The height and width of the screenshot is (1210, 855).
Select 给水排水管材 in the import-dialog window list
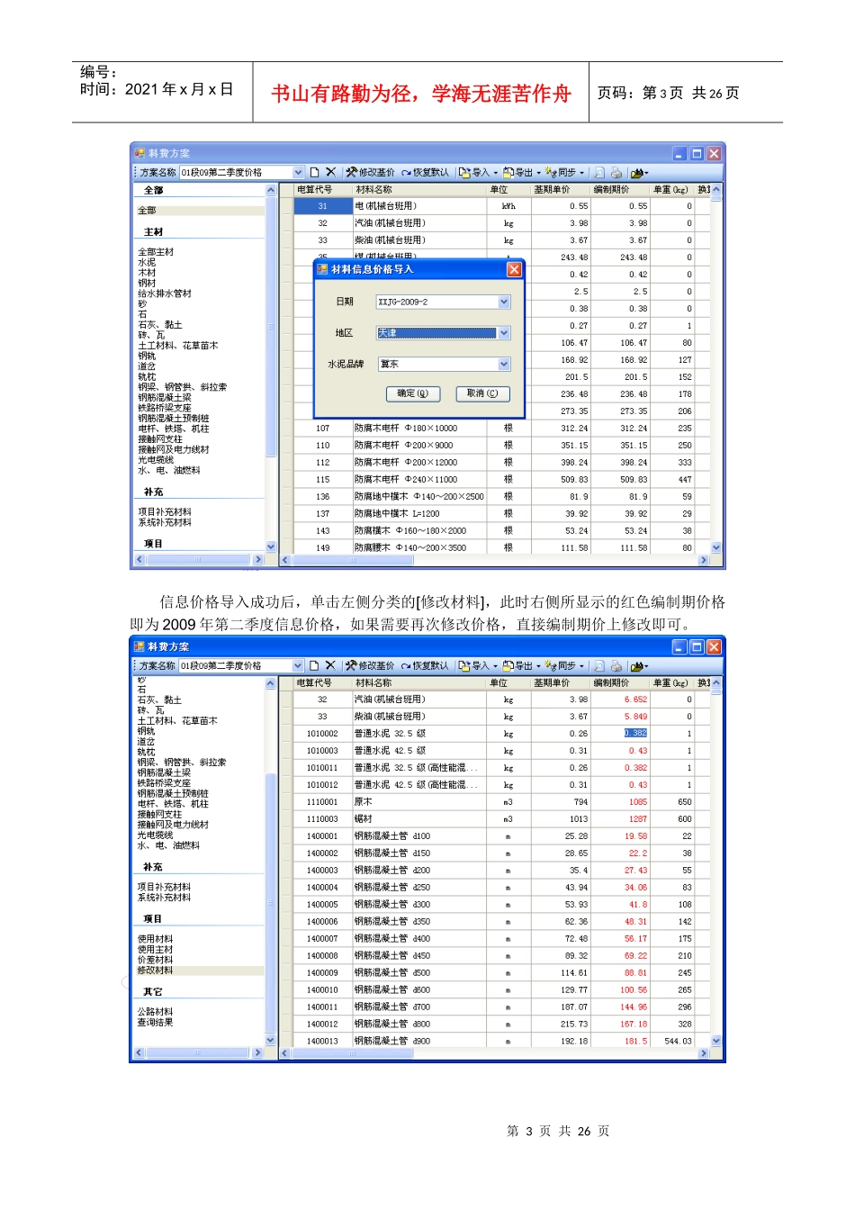[165, 293]
